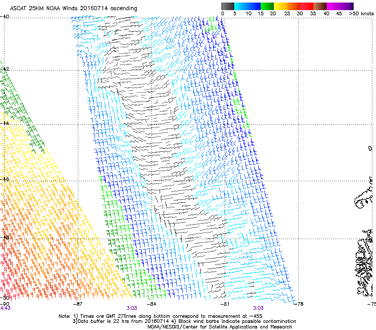Click the purple swath time '4:43'
Screen dimensions: 376x330
(5, 308)
